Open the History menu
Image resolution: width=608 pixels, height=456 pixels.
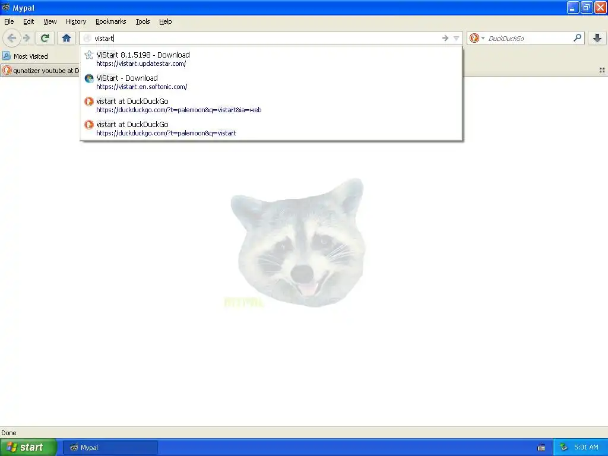(x=76, y=21)
